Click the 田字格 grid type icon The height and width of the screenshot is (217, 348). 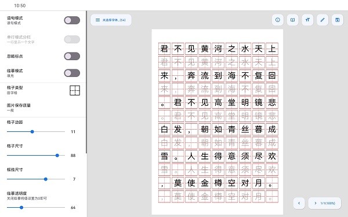click(75, 90)
